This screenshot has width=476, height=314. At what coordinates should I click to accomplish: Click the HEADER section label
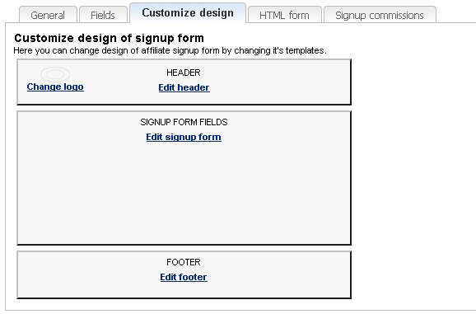pos(184,73)
